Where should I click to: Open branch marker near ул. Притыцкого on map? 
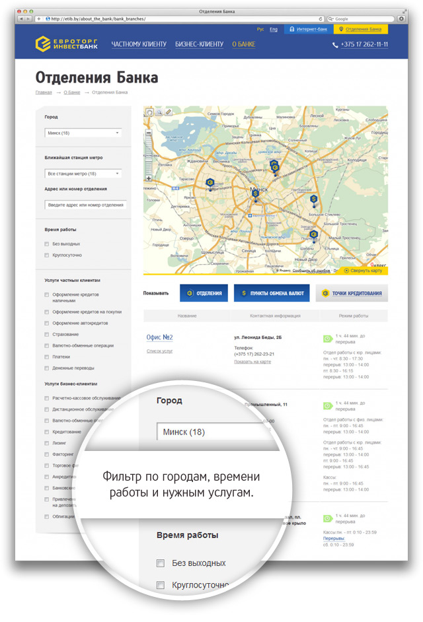tap(210, 184)
